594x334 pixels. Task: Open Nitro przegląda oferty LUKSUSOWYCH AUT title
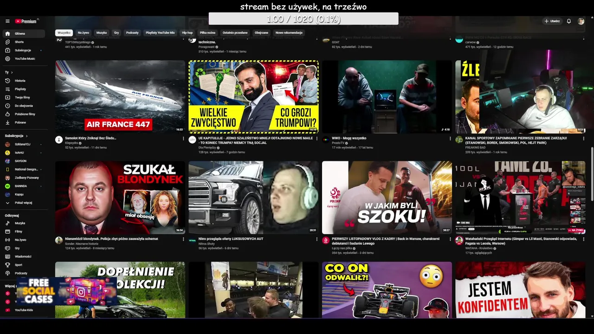(x=231, y=239)
